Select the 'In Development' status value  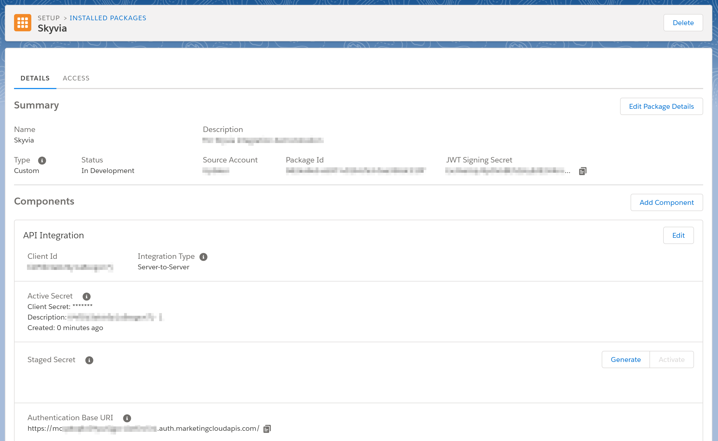pyautogui.click(x=108, y=171)
